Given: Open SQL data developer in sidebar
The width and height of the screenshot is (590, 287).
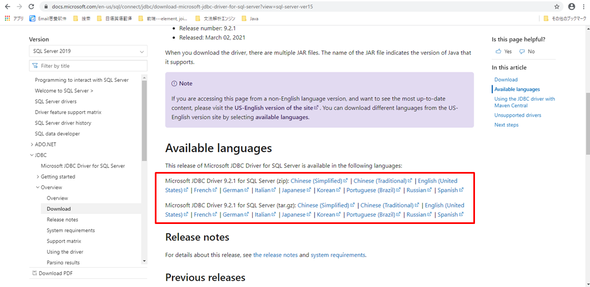Looking at the screenshot, I should click(x=57, y=133).
